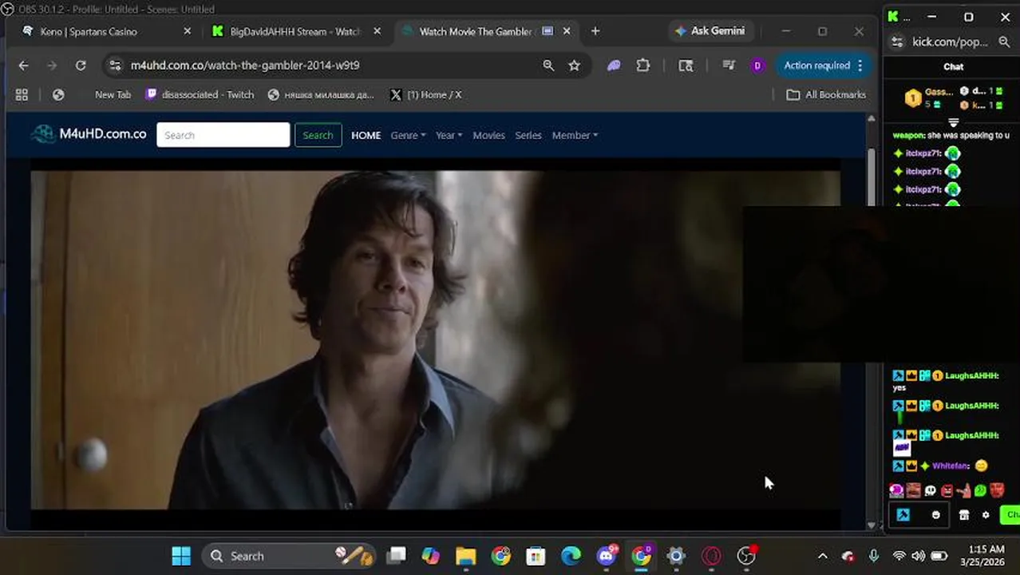Open site information icon in address bar
The image size is (1020, 575).
point(115,65)
